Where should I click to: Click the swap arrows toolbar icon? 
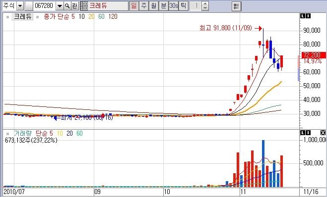[237, 6]
